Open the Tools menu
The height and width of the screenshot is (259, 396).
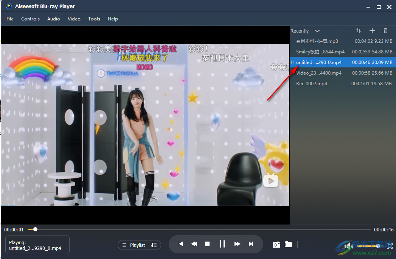94,19
